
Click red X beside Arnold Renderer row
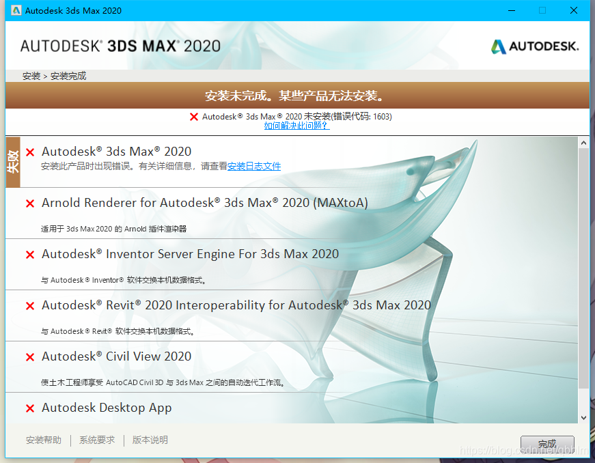30,204
